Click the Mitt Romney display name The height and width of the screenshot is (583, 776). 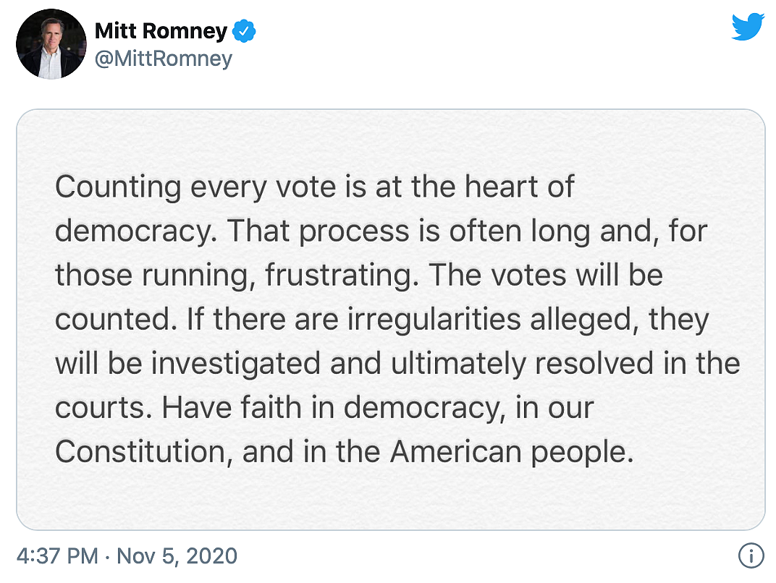161,30
